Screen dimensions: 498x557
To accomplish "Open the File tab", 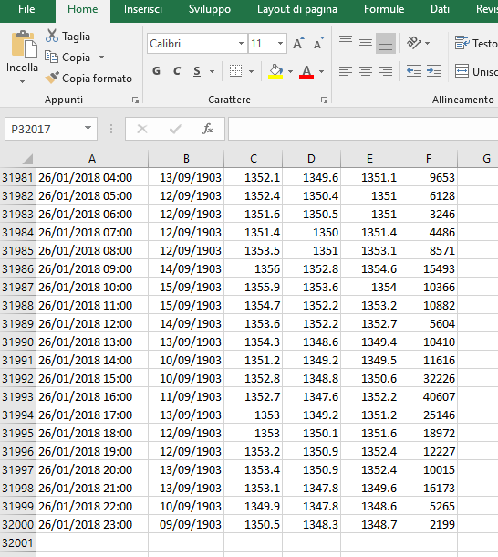I will pos(26,9).
